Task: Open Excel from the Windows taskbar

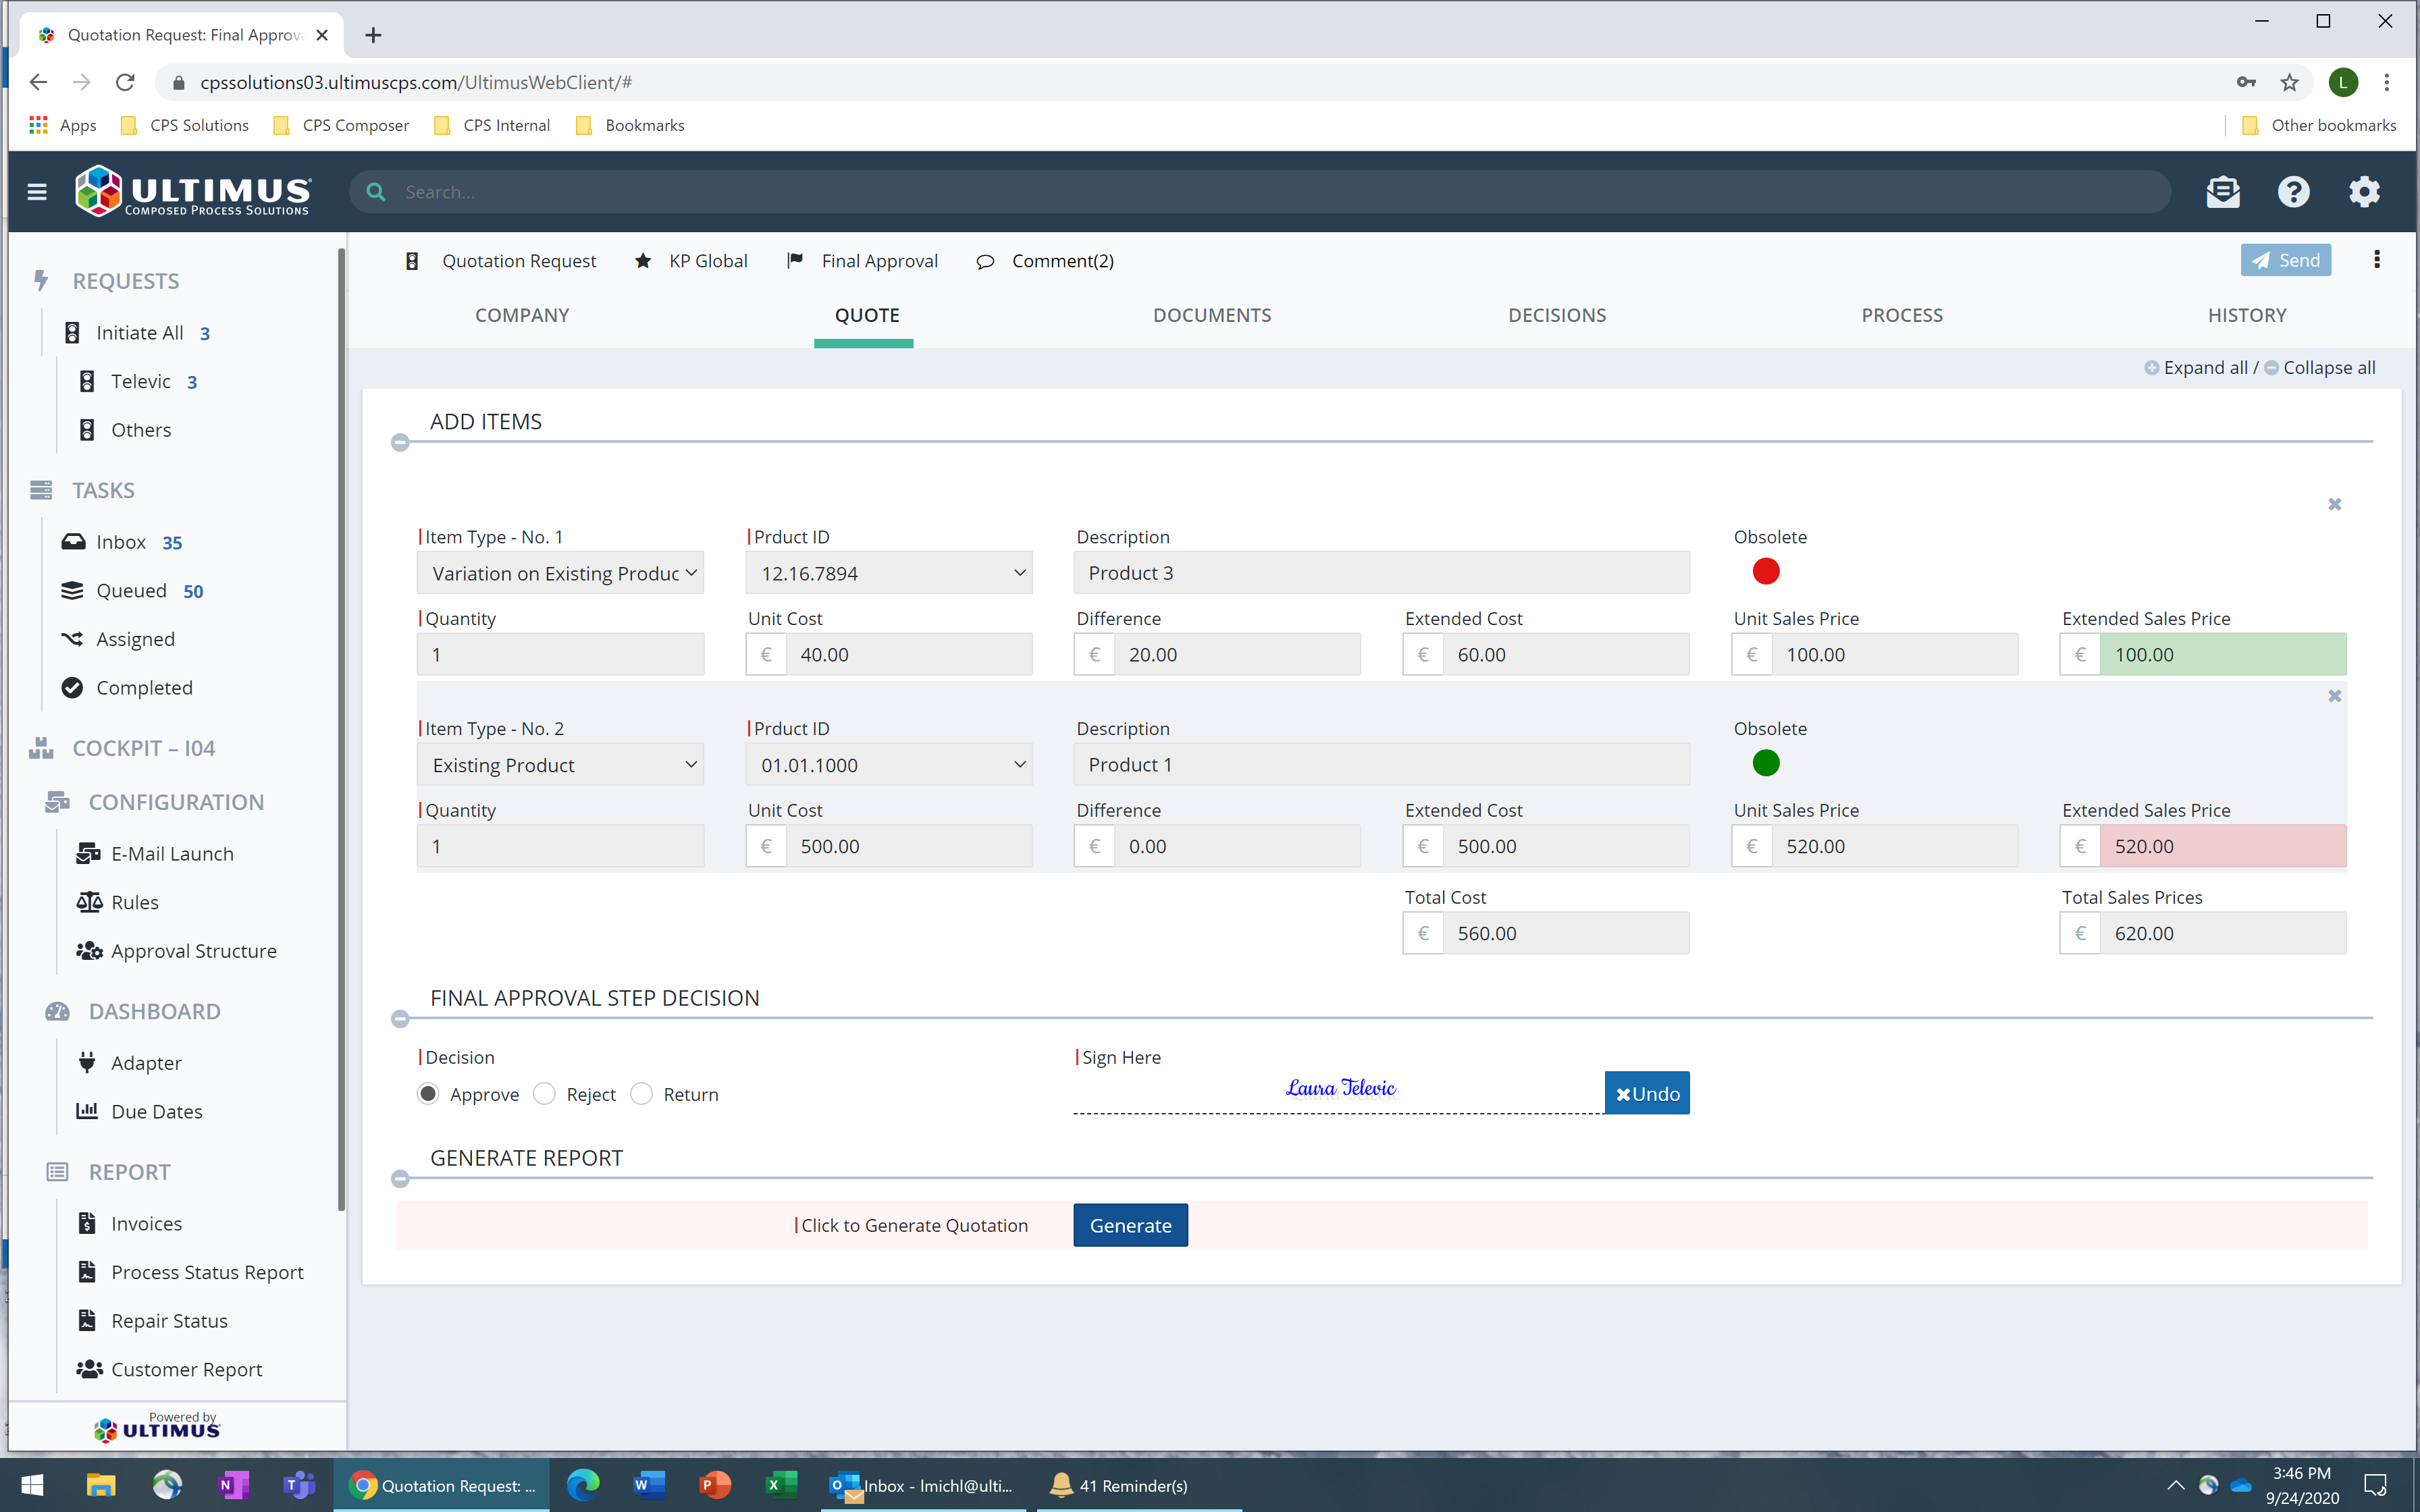Action: (x=781, y=1485)
